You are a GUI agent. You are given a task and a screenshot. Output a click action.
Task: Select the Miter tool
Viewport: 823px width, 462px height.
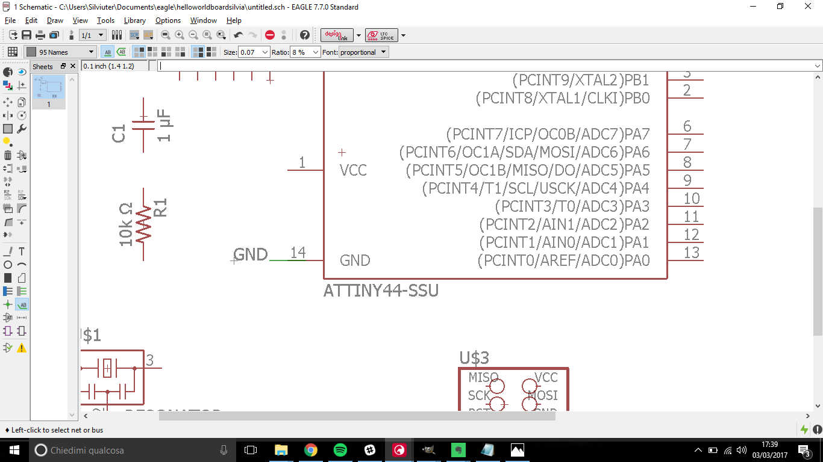22,209
